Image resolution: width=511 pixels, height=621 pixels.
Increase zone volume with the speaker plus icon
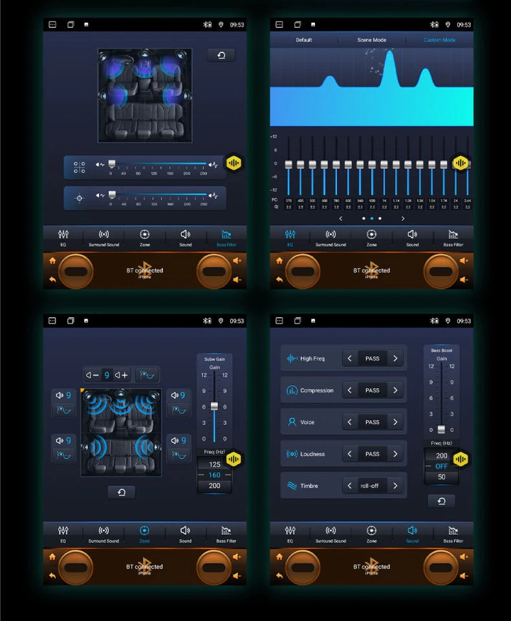(121, 375)
